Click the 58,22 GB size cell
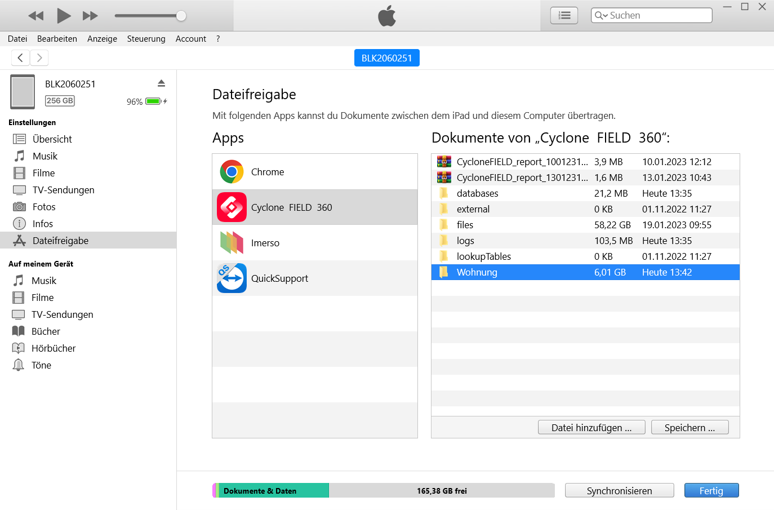774x510 pixels. [612, 225]
